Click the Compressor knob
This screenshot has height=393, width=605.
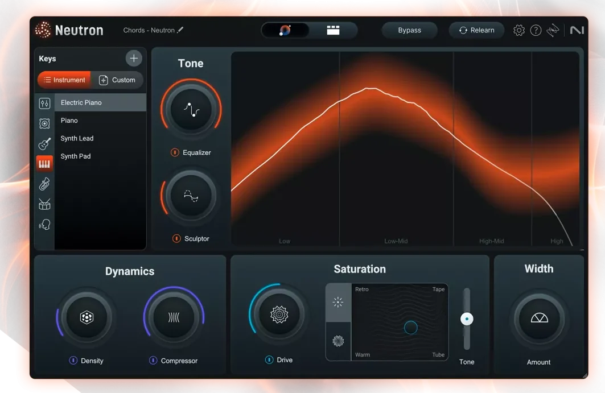click(x=174, y=317)
